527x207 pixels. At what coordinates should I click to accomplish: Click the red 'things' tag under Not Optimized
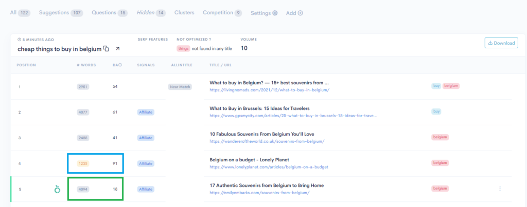click(184, 49)
